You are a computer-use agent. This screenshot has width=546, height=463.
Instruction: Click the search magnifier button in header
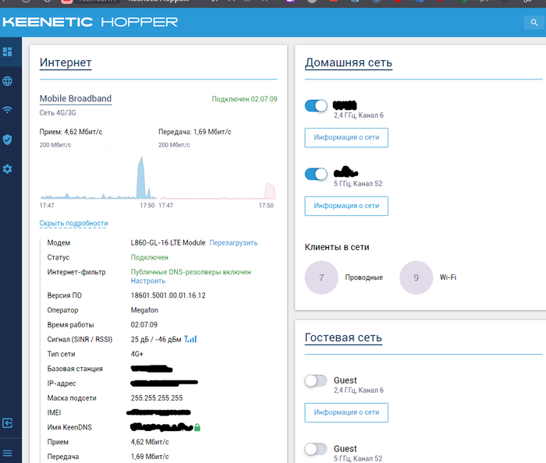click(x=534, y=23)
